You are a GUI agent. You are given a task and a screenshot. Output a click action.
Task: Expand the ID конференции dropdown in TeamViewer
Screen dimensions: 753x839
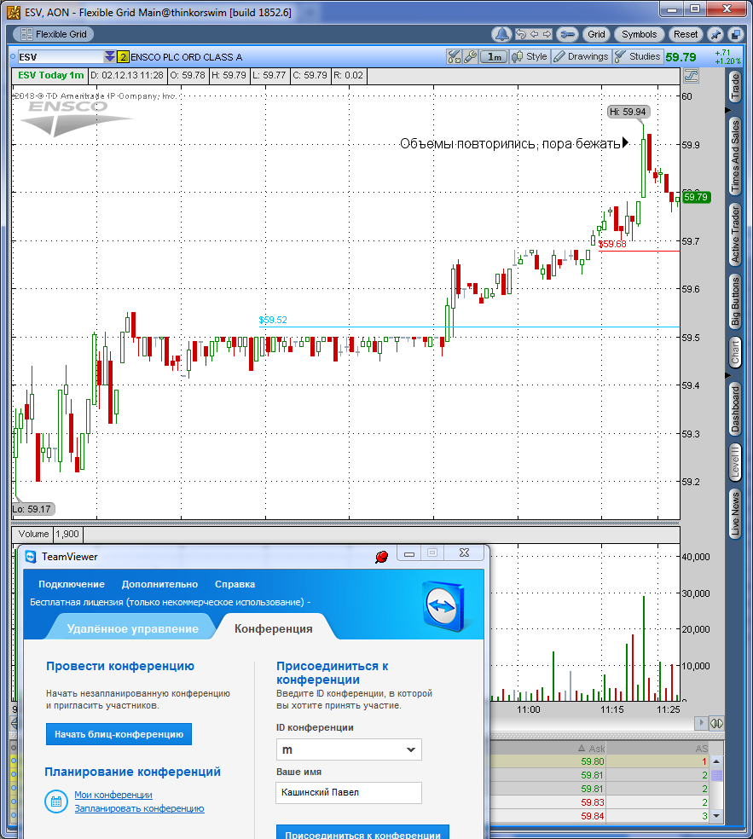[x=411, y=749]
